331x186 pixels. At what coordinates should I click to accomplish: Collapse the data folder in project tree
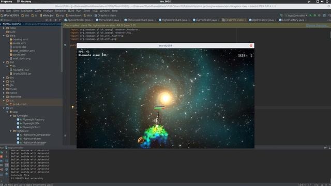(x=4, y=36)
